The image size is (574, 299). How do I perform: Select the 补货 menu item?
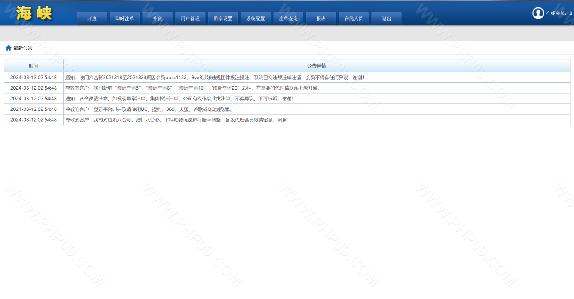click(x=157, y=19)
